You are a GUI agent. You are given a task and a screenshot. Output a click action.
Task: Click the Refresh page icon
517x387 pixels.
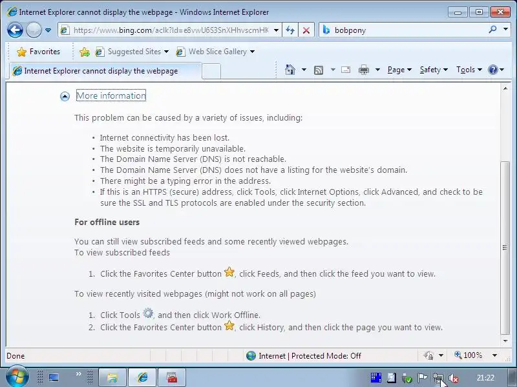point(290,30)
